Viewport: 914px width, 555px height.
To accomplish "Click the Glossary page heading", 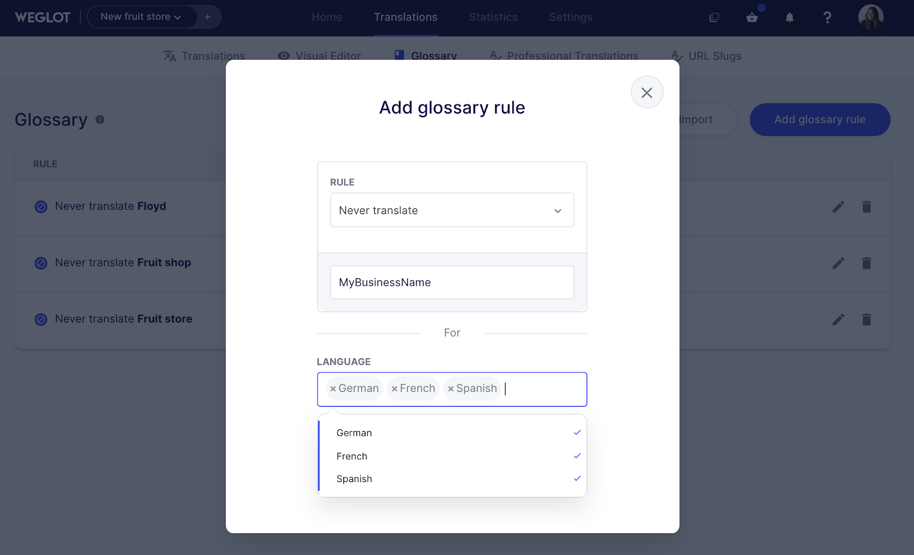I will click(x=51, y=120).
